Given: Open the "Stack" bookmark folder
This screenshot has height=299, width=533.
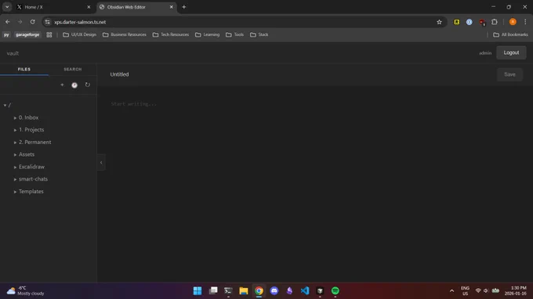Looking at the screenshot, I should (259, 34).
